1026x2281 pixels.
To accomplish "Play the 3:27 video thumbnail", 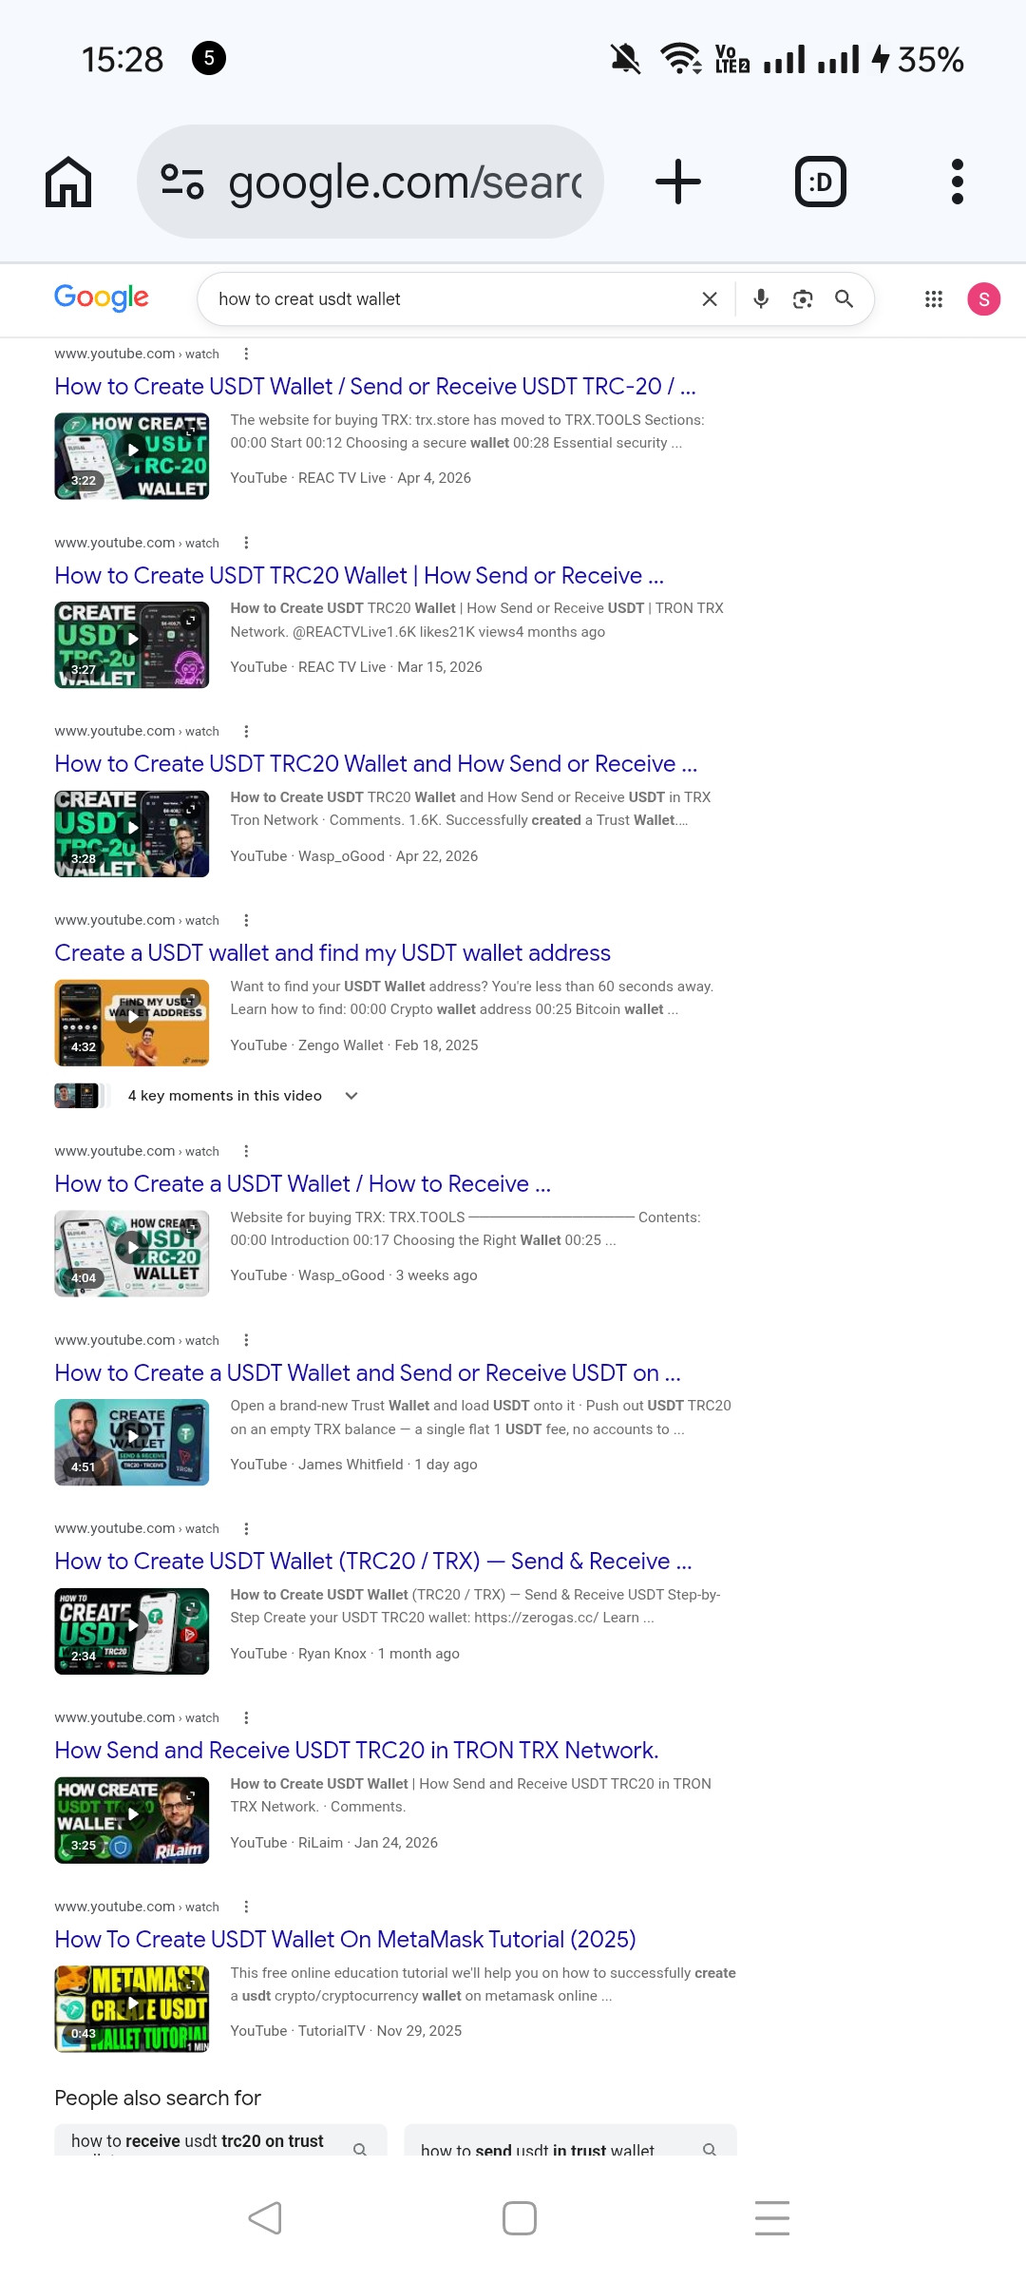I will (132, 645).
